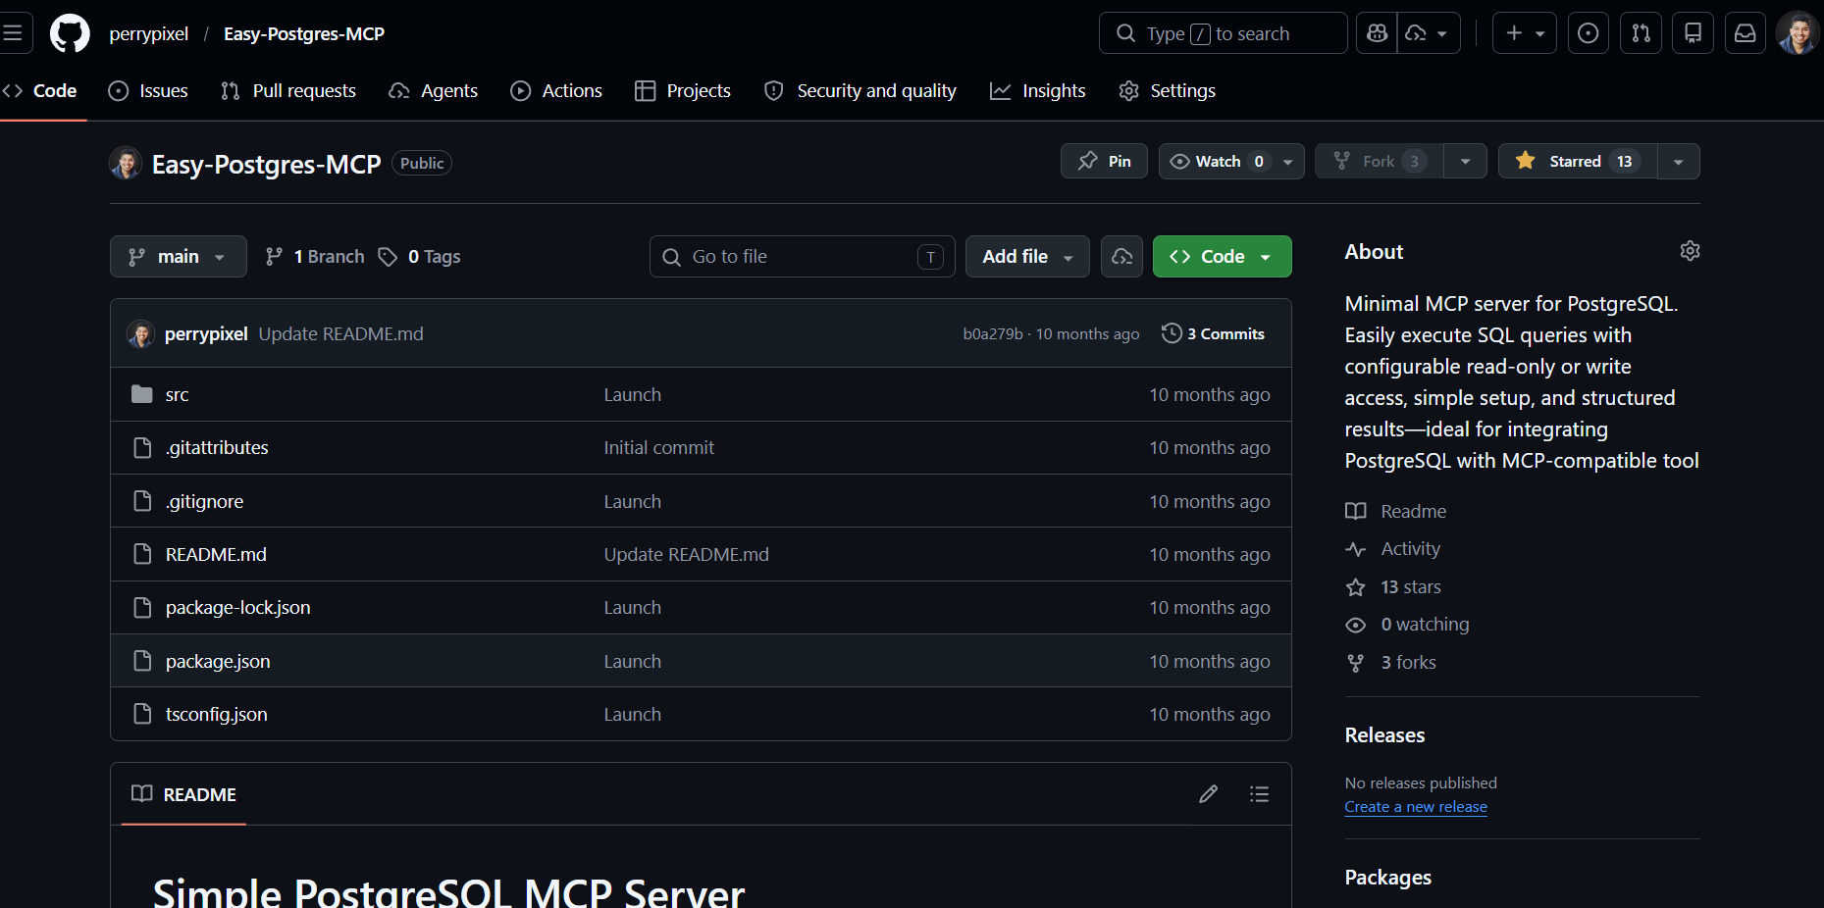Open the Activity link in sidebar
Image resolution: width=1824 pixels, height=908 pixels.
[1393, 549]
